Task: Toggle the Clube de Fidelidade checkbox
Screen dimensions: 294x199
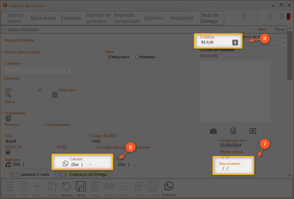Action: point(202,50)
